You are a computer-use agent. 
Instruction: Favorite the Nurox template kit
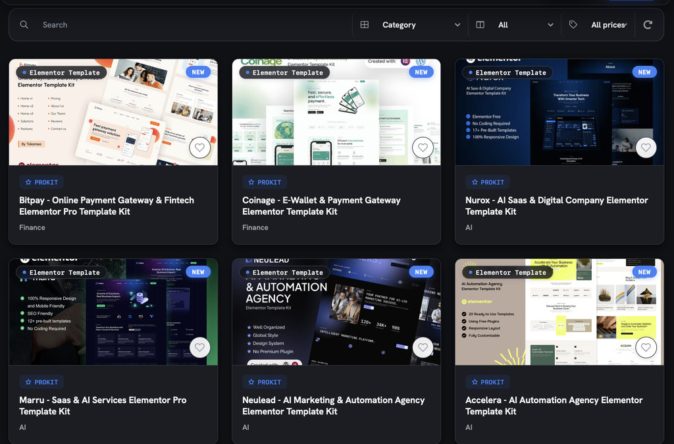646,148
